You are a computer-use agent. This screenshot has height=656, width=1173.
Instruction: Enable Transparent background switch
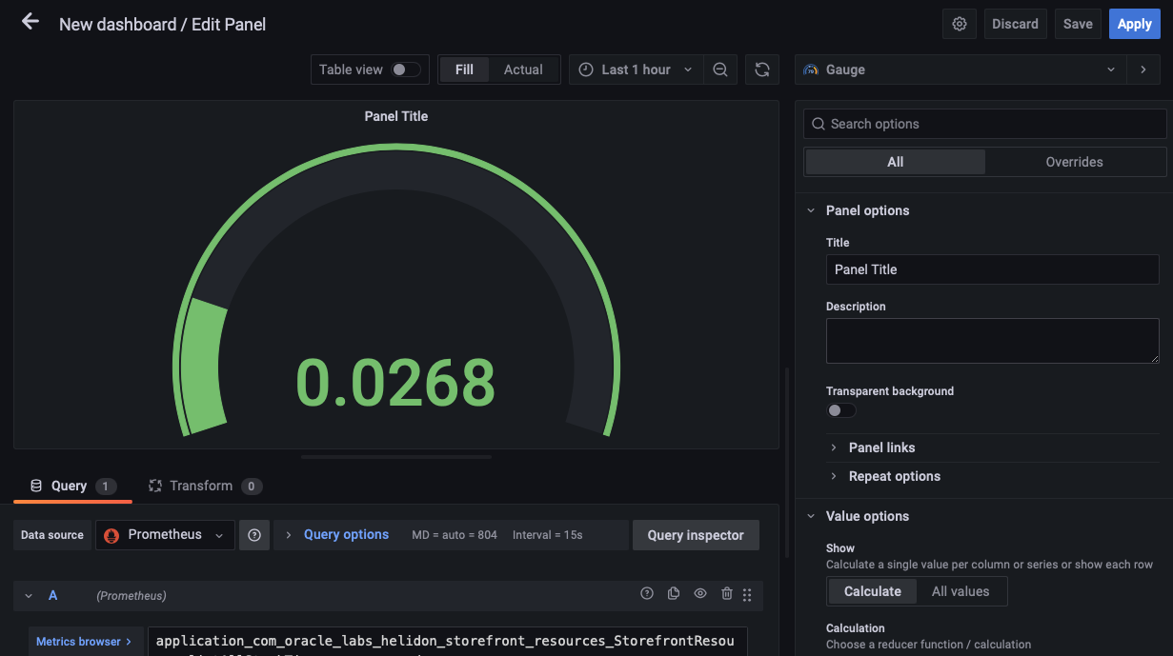coord(841,410)
